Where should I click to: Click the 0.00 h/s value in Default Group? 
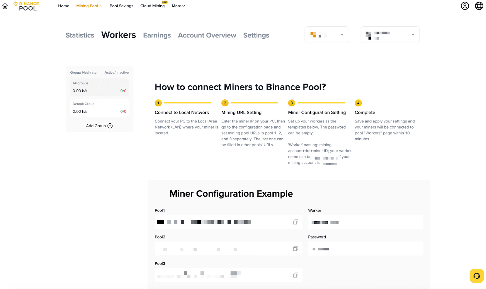click(x=80, y=112)
